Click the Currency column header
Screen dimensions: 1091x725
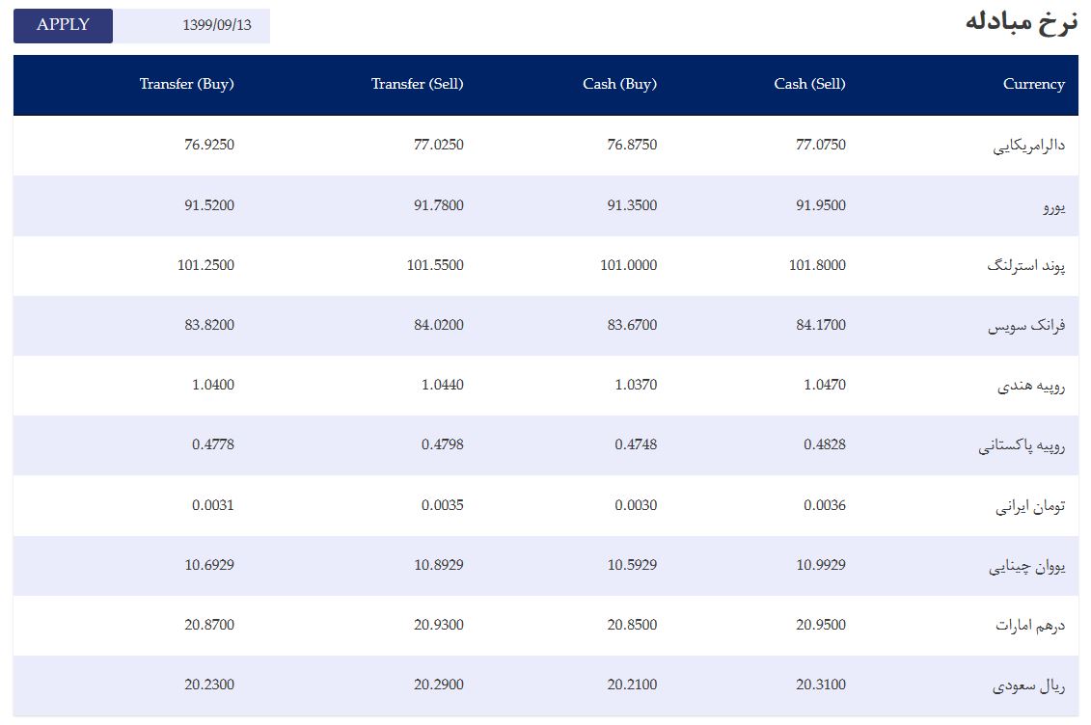click(x=1033, y=84)
